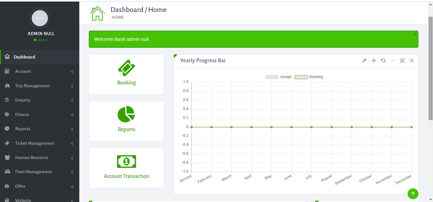Click the green home icon in header
The width and height of the screenshot is (433, 202).
(x=97, y=14)
